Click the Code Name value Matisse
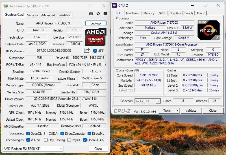 point(150,28)
